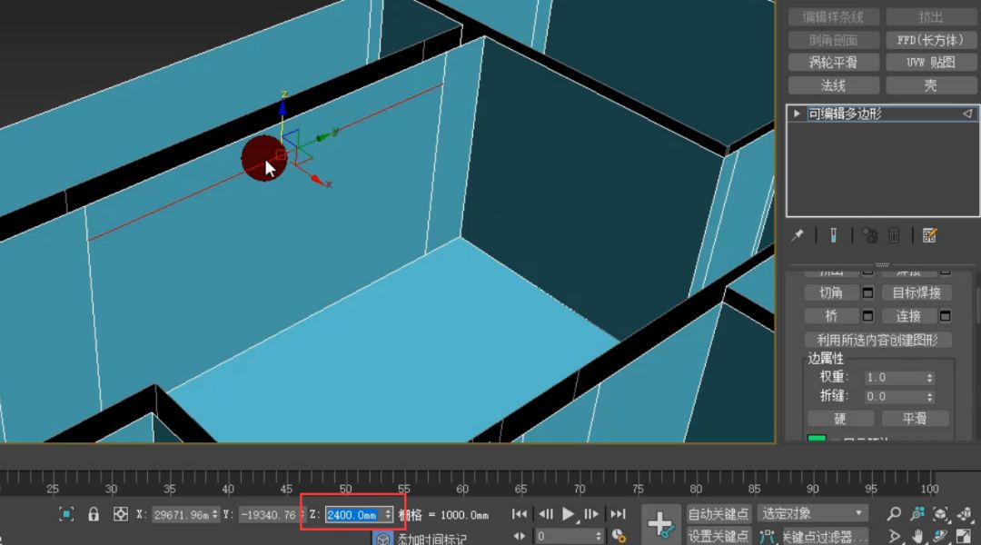Toggle Show End Result test tube icon

click(x=833, y=235)
